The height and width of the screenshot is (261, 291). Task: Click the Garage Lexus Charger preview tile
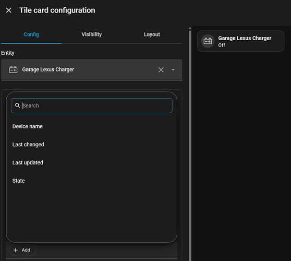pyautogui.click(x=241, y=41)
